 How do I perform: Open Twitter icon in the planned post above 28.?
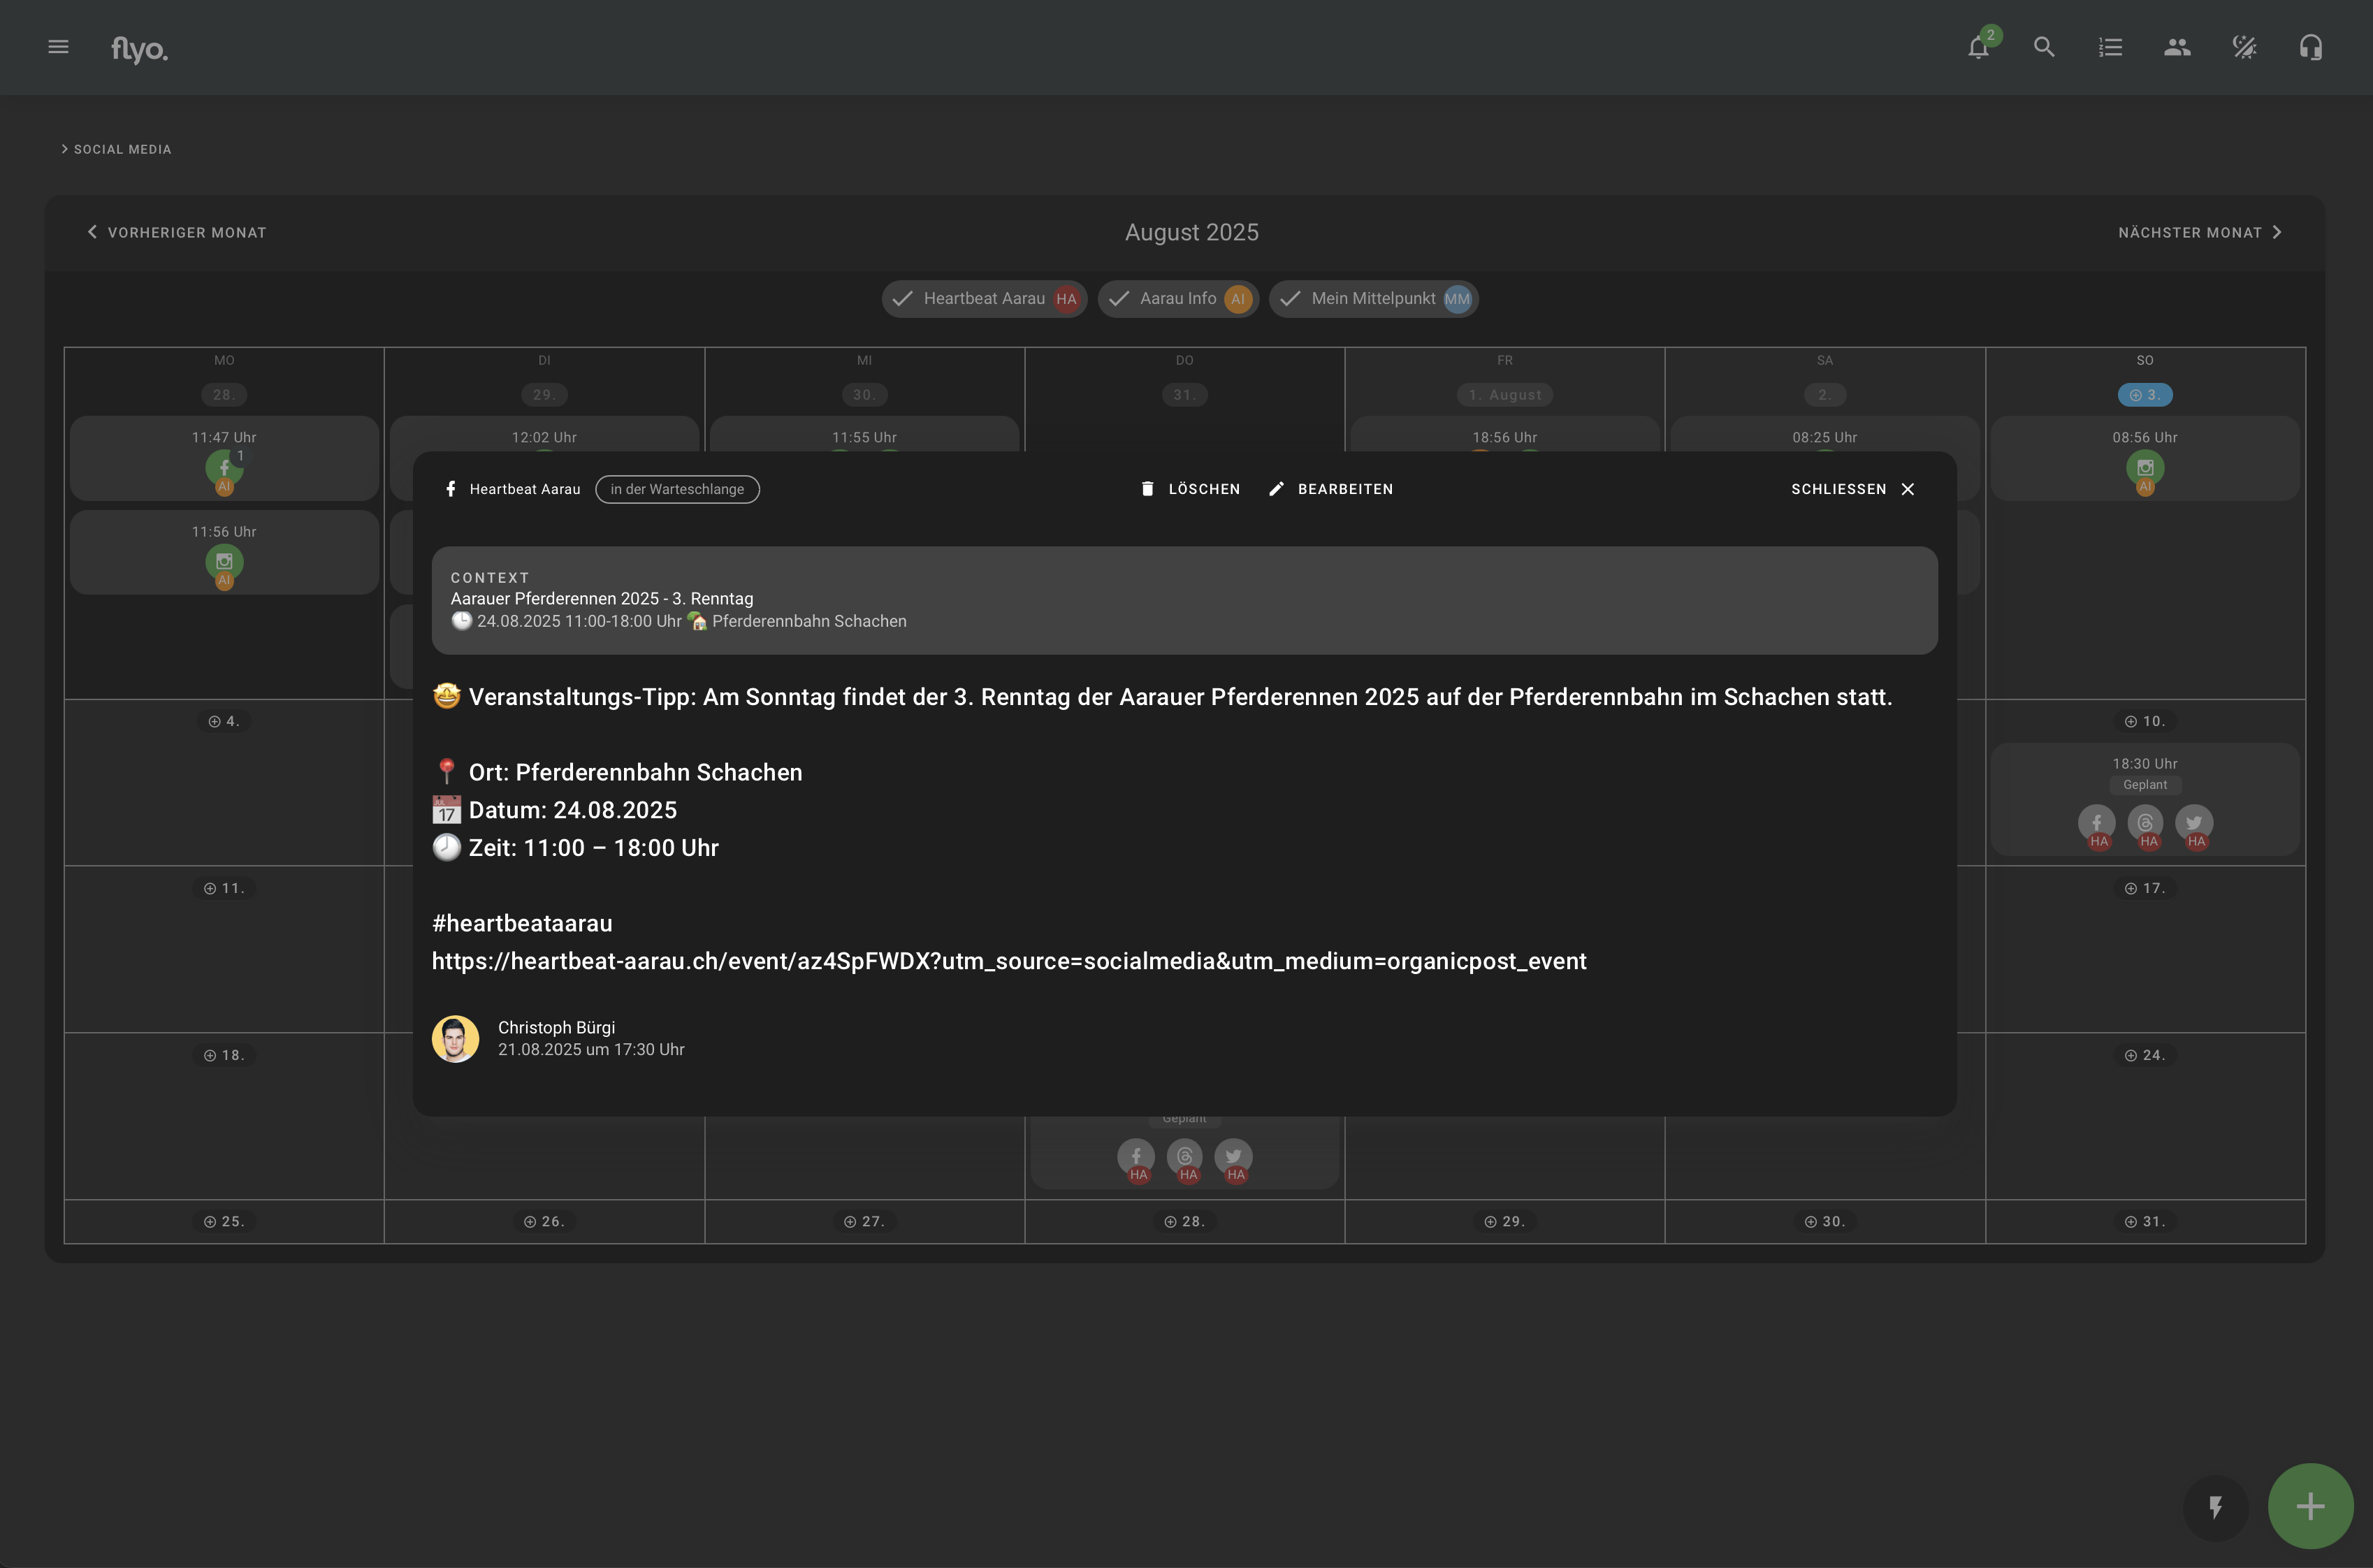(1233, 1157)
